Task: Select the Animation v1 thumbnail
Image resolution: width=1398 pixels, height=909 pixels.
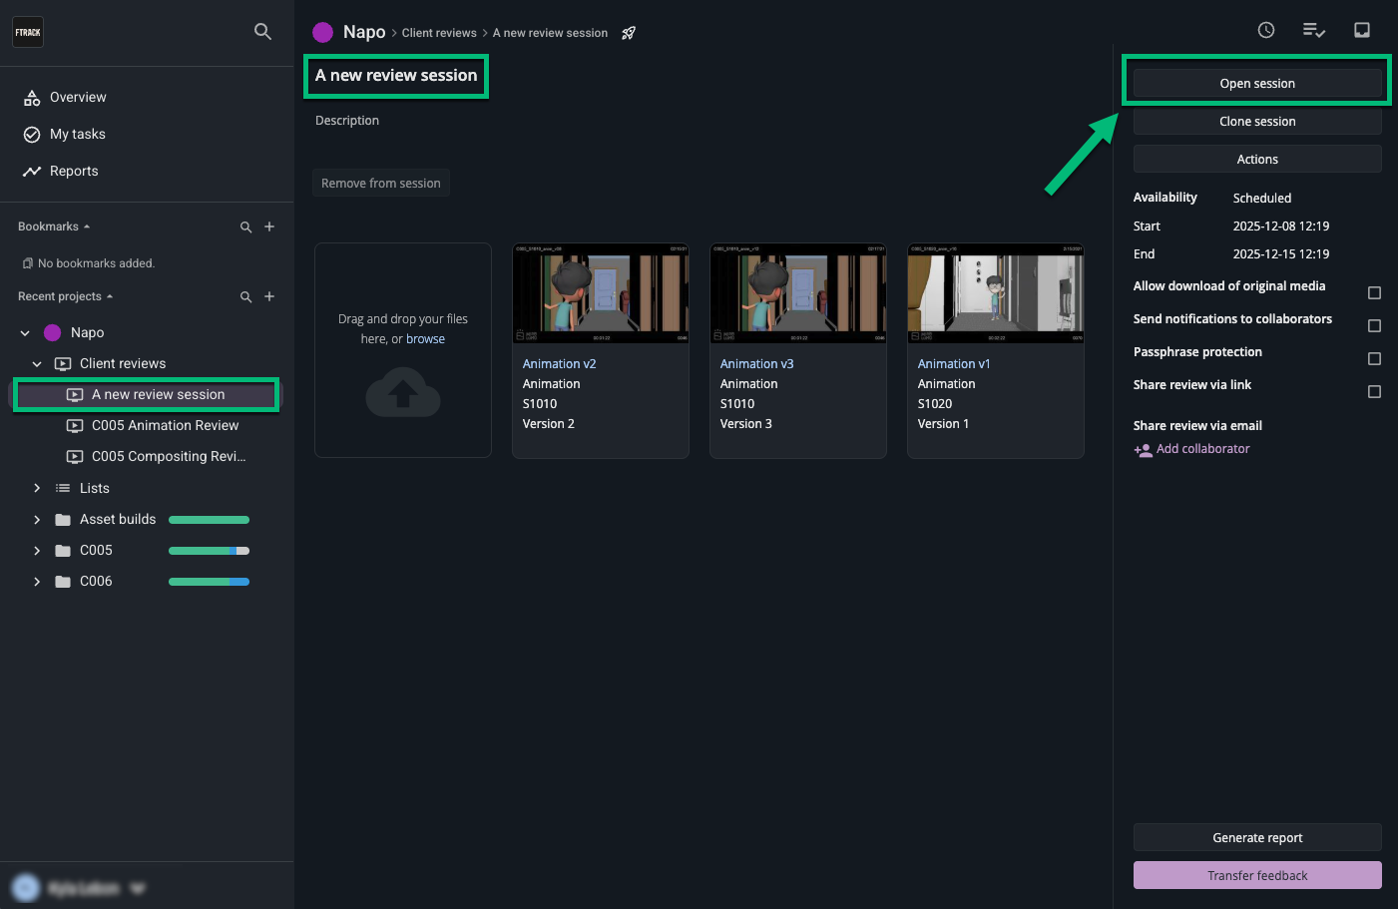Action: (995, 293)
